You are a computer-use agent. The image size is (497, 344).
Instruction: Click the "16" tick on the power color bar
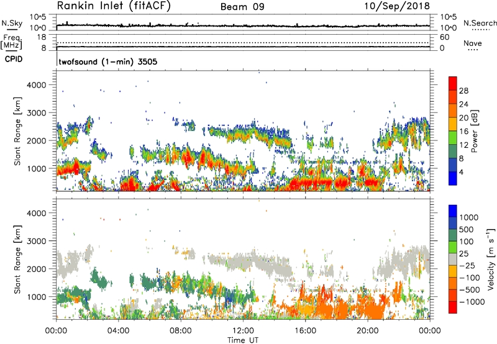(463, 132)
